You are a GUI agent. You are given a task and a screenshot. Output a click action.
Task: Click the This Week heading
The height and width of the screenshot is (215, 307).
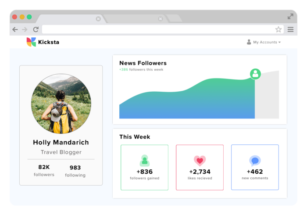(135, 136)
